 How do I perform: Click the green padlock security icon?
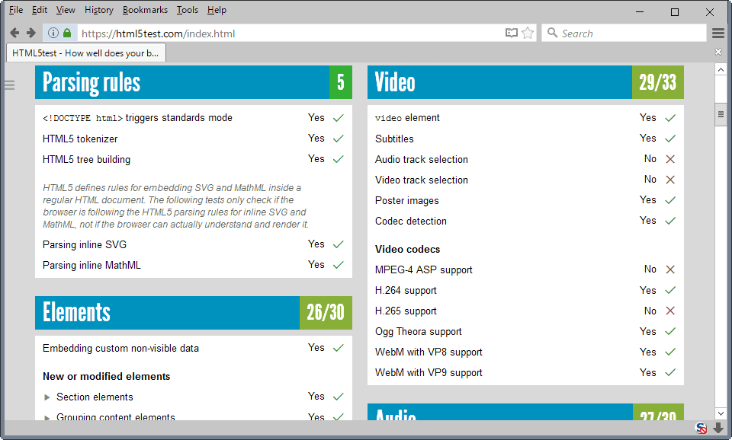(x=67, y=33)
